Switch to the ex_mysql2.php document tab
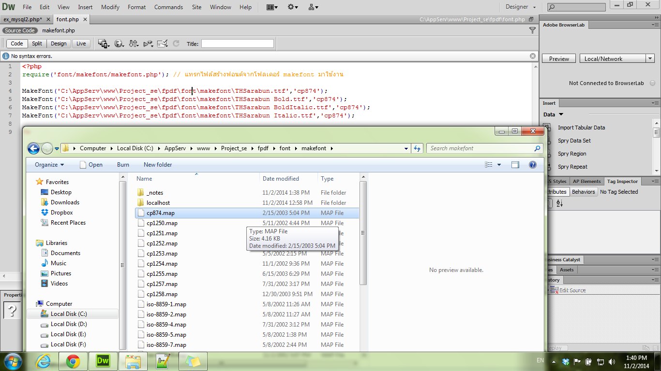 point(23,19)
